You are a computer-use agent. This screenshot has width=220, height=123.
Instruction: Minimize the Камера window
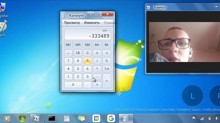216,6
